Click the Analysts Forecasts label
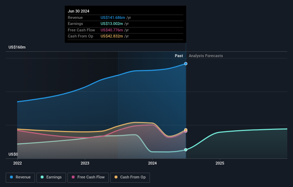 click(x=206, y=56)
